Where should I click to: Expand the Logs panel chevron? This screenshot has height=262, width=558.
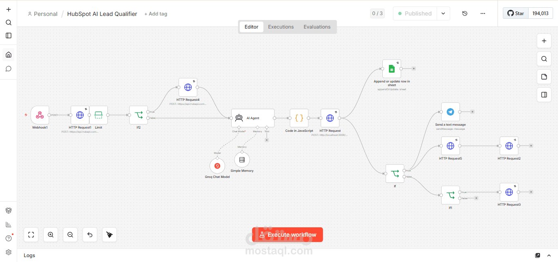pyautogui.click(x=549, y=255)
